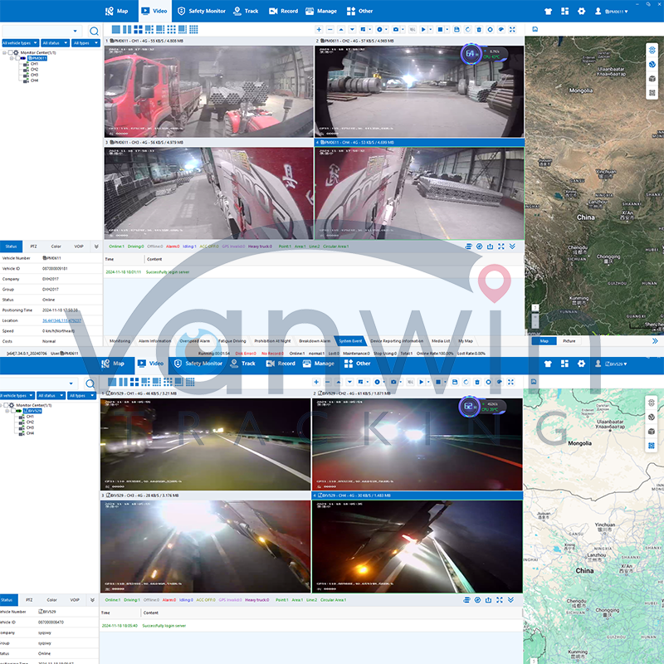Select CH3 under vehicle PM0611

tap(34, 75)
